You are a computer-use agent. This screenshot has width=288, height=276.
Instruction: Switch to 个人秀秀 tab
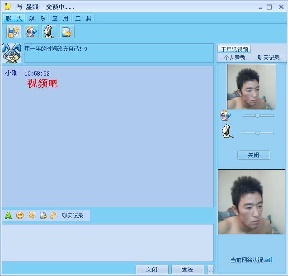pos(234,58)
